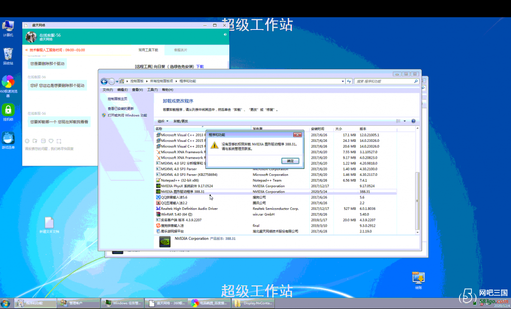The height and width of the screenshot is (309, 511).
Task: Open 360极速浏览器 desktop icon
Action: [x=8, y=86]
